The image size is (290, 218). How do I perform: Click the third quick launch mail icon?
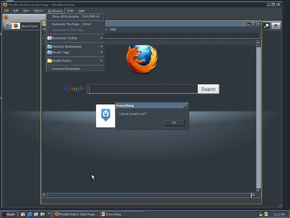[x=36, y=214]
